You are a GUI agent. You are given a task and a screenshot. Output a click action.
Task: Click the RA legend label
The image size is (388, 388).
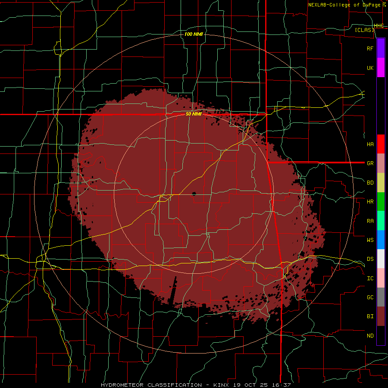click(370, 221)
